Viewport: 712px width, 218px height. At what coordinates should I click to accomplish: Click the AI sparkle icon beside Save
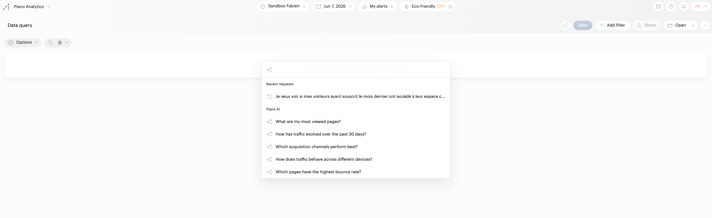(x=565, y=25)
